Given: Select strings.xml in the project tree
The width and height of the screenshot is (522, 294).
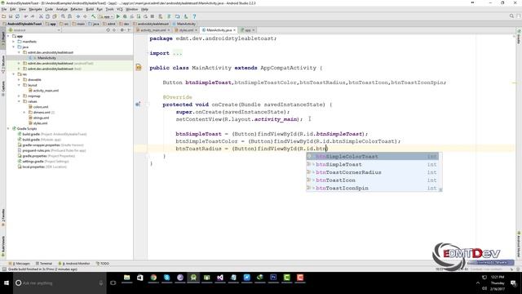Looking at the screenshot, I should 41,118.
